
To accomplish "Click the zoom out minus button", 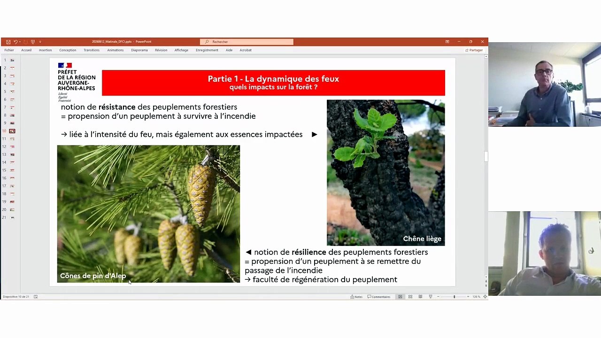I will click(x=438, y=297).
